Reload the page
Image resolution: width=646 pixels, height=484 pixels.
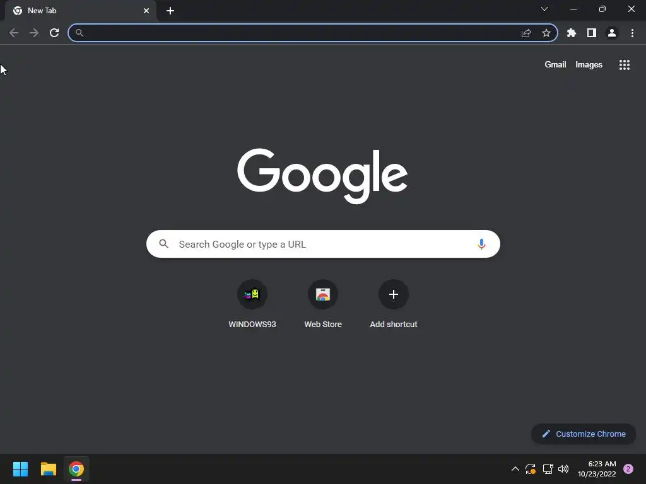tap(54, 33)
